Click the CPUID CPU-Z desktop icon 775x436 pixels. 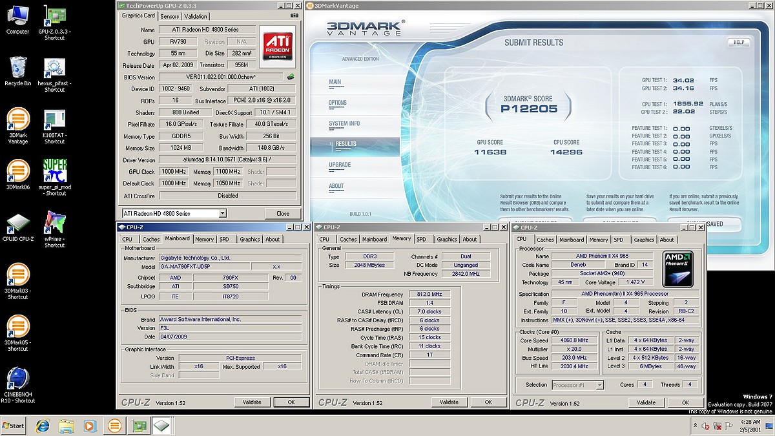tap(17, 223)
